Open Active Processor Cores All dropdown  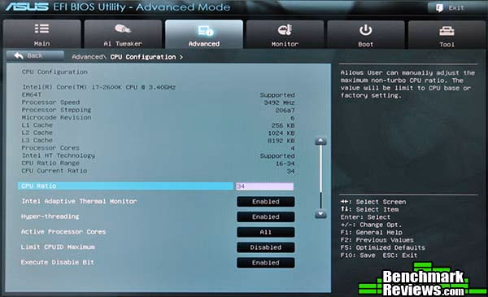[266, 232]
